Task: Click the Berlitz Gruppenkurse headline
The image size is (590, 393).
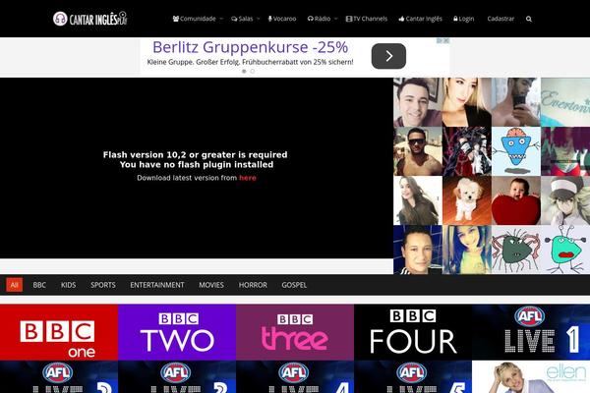Action: [250, 47]
